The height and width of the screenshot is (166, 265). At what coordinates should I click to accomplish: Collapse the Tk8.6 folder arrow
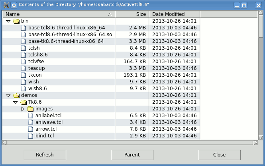(x=15, y=102)
